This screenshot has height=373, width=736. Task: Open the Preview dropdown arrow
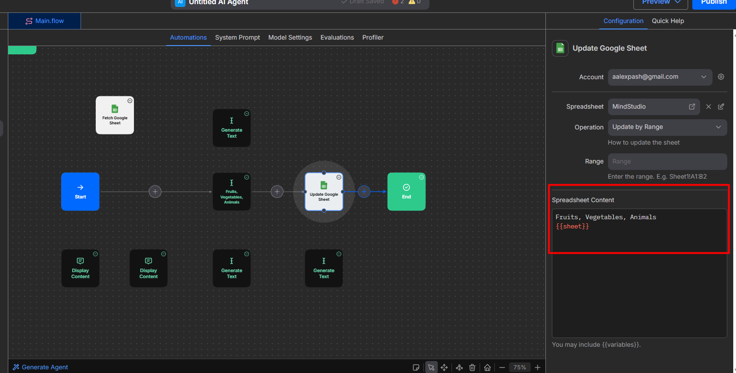[678, 2]
